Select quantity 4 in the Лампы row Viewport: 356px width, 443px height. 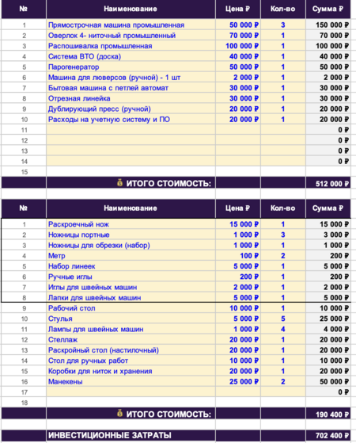tap(283, 329)
